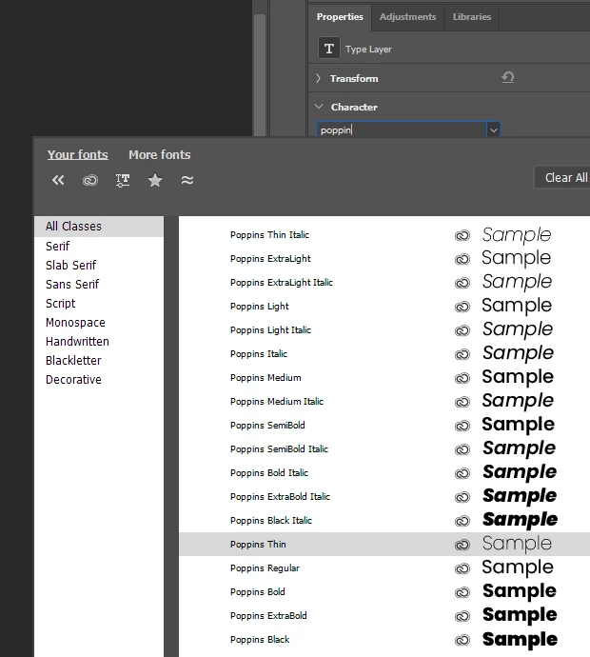
Task: Toggle the variable fonts filter icon
Action: [x=123, y=180]
